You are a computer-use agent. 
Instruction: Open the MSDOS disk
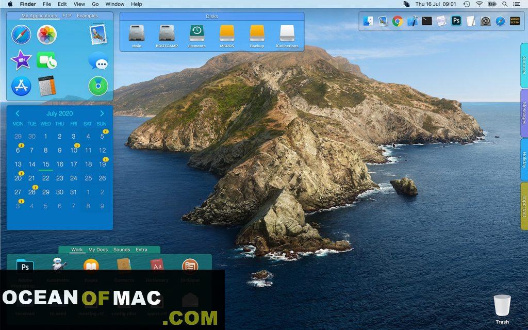click(x=227, y=36)
